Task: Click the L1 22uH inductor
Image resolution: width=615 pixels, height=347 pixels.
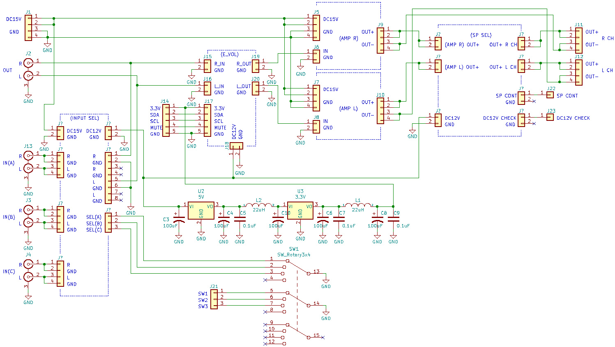Action: [x=358, y=205]
